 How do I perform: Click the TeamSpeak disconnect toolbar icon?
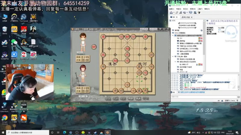click(x=177, y=13)
